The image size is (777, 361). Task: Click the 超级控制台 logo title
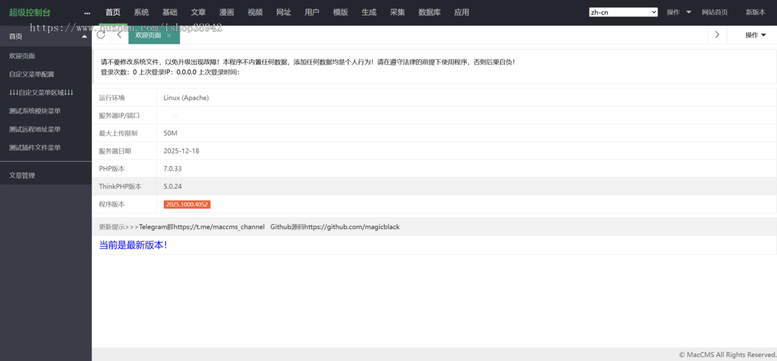pos(30,13)
